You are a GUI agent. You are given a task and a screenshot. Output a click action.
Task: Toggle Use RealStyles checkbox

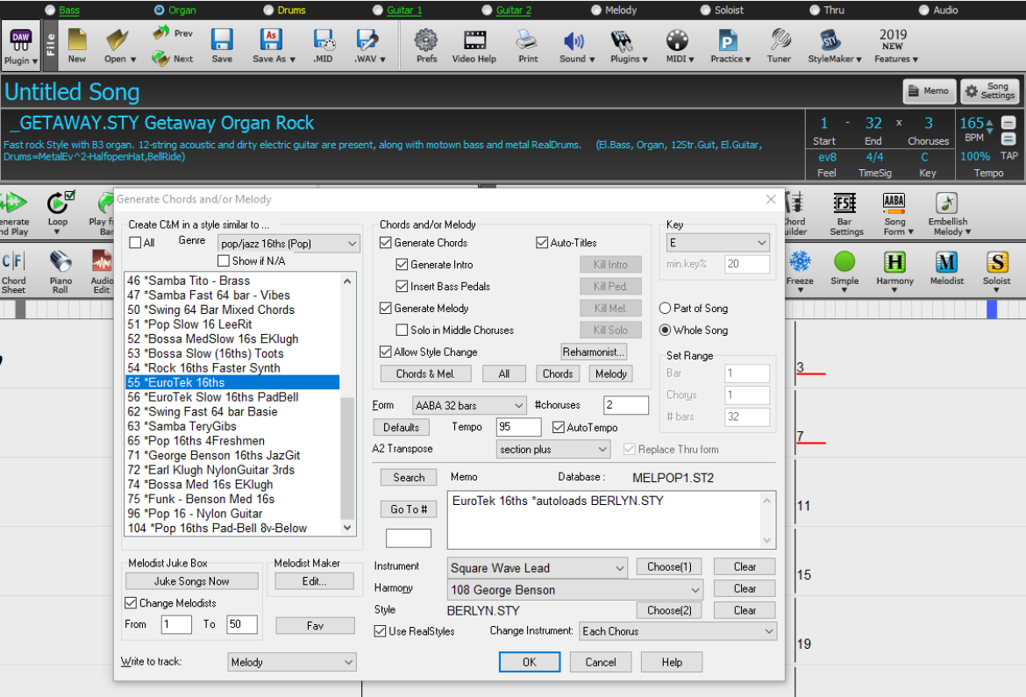click(x=381, y=631)
